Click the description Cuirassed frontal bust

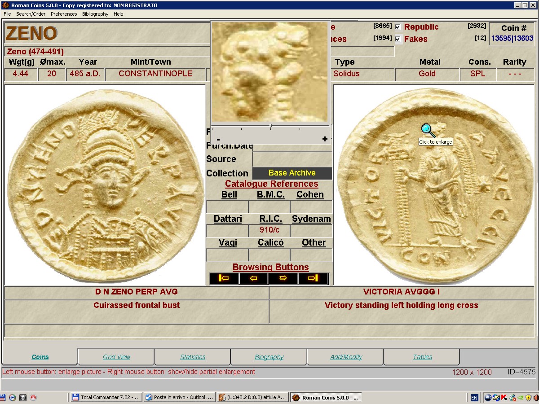137,305
